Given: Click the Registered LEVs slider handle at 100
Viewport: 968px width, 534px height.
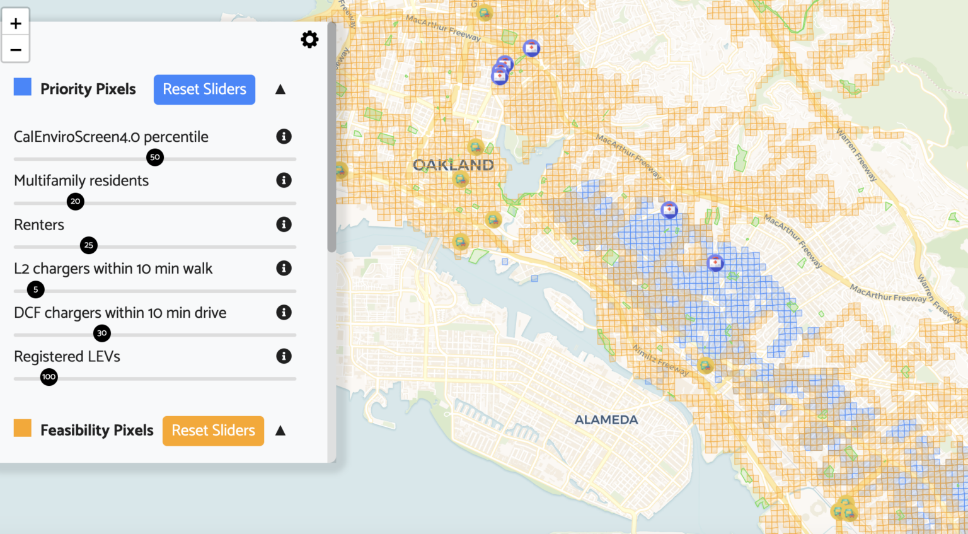Looking at the screenshot, I should [x=49, y=377].
